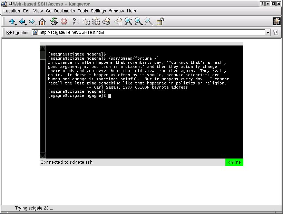Image resolution: width=283 pixels, height=214 pixels.
Task: Click the Konqueror gear icon at right
Action: [276, 21]
